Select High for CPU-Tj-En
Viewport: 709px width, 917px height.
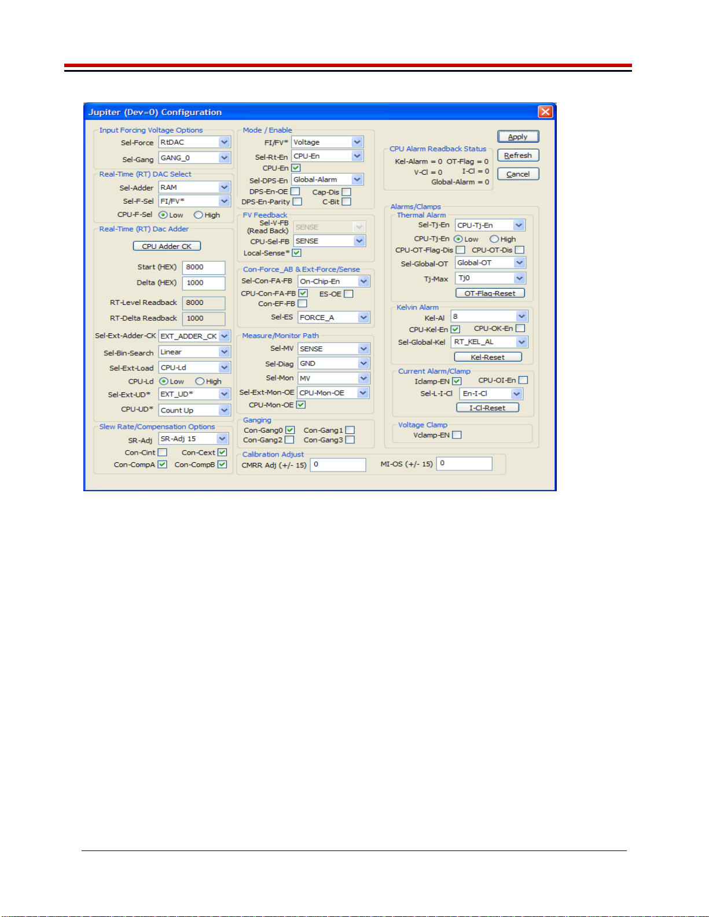pyautogui.click(x=494, y=239)
